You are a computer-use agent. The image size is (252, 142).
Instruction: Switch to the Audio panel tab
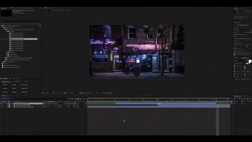[242, 8]
